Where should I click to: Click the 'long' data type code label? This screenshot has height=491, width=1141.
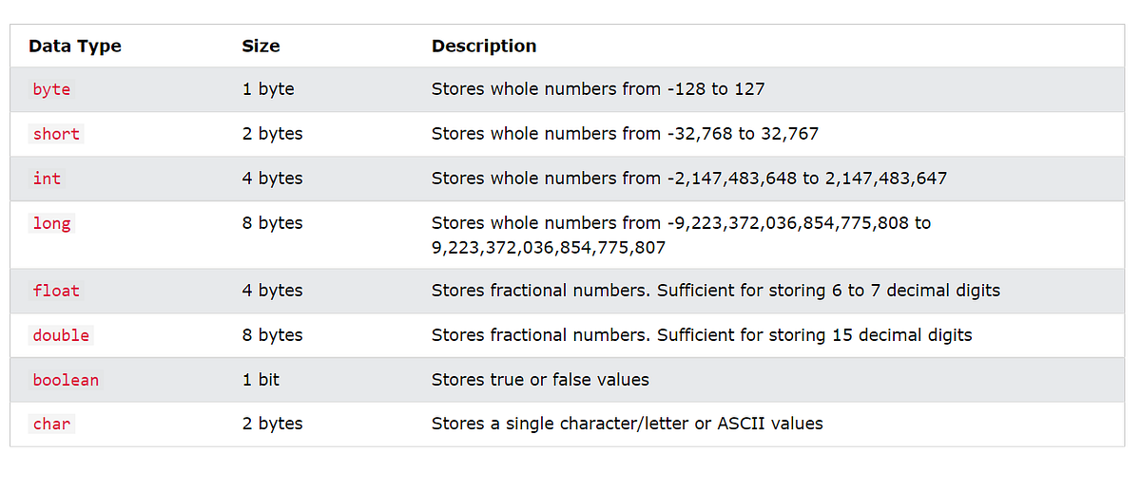point(51,223)
